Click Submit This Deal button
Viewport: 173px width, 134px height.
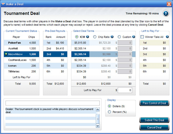tap(154, 120)
